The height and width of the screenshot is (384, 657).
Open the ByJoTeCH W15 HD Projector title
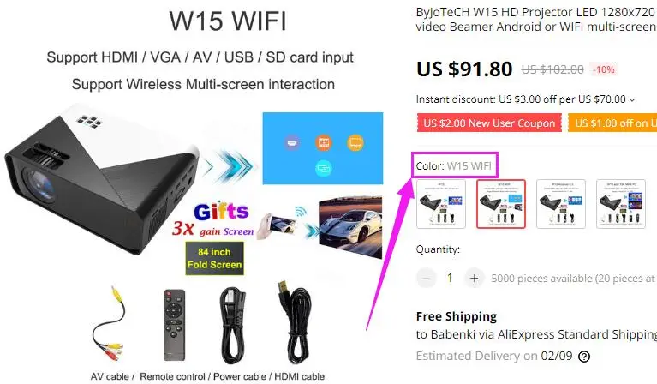[536, 19]
